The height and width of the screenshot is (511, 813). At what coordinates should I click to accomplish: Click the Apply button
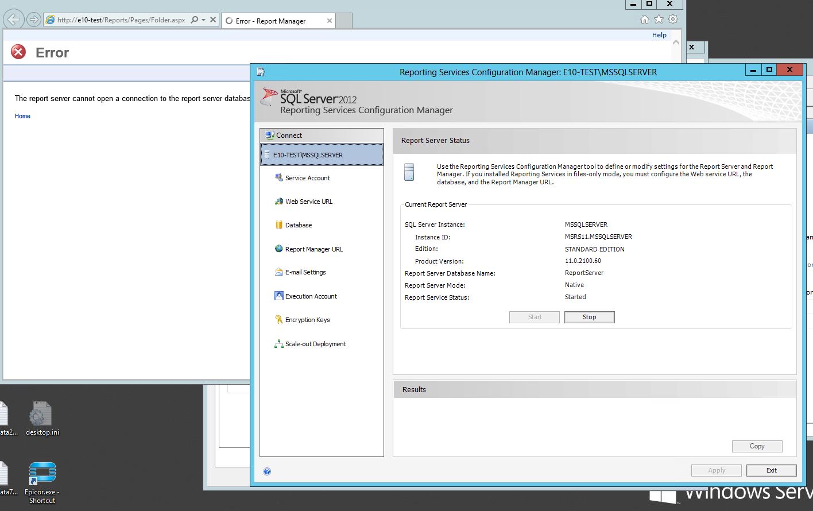[x=717, y=470]
